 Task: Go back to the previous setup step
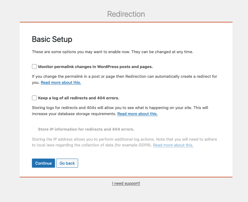(67, 163)
